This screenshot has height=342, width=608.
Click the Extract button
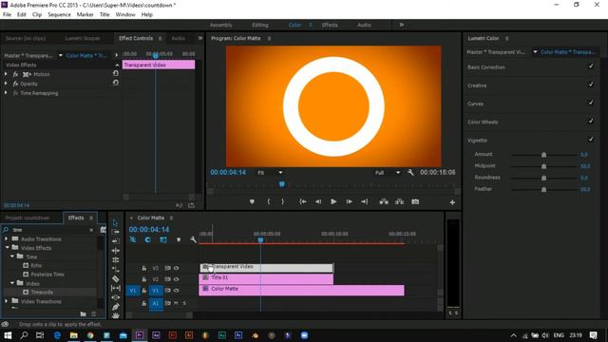click(399, 201)
